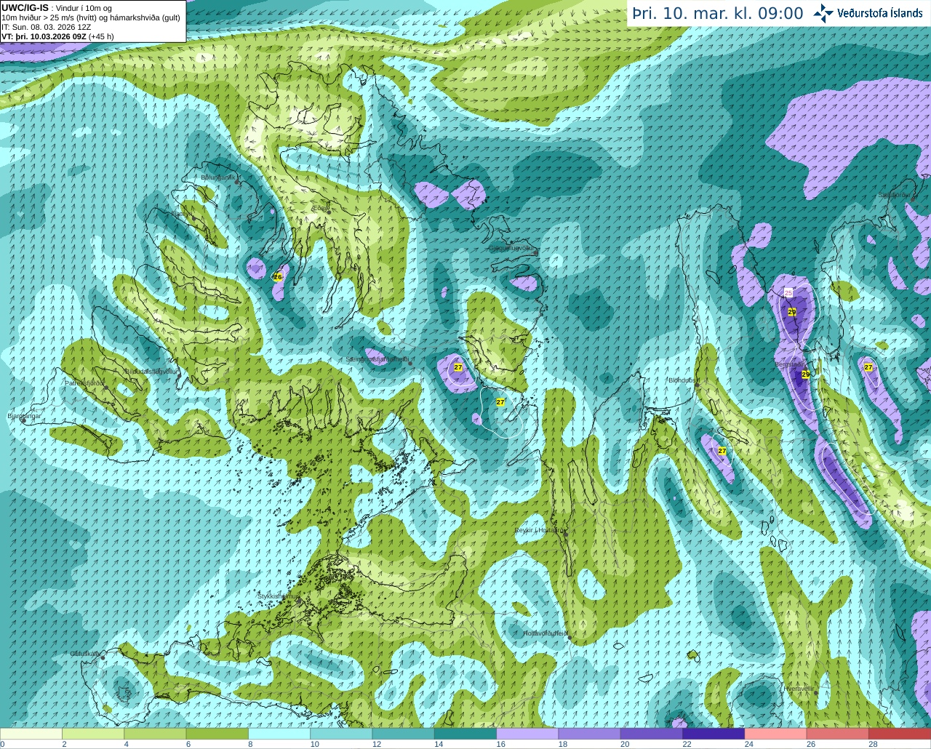The width and height of the screenshot is (931, 749).
Task: Select the teal 12–14 legend swatch
Action: (404, 734)
